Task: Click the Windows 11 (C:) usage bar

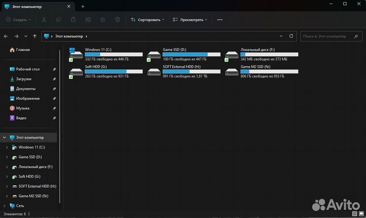Action: 114,55
